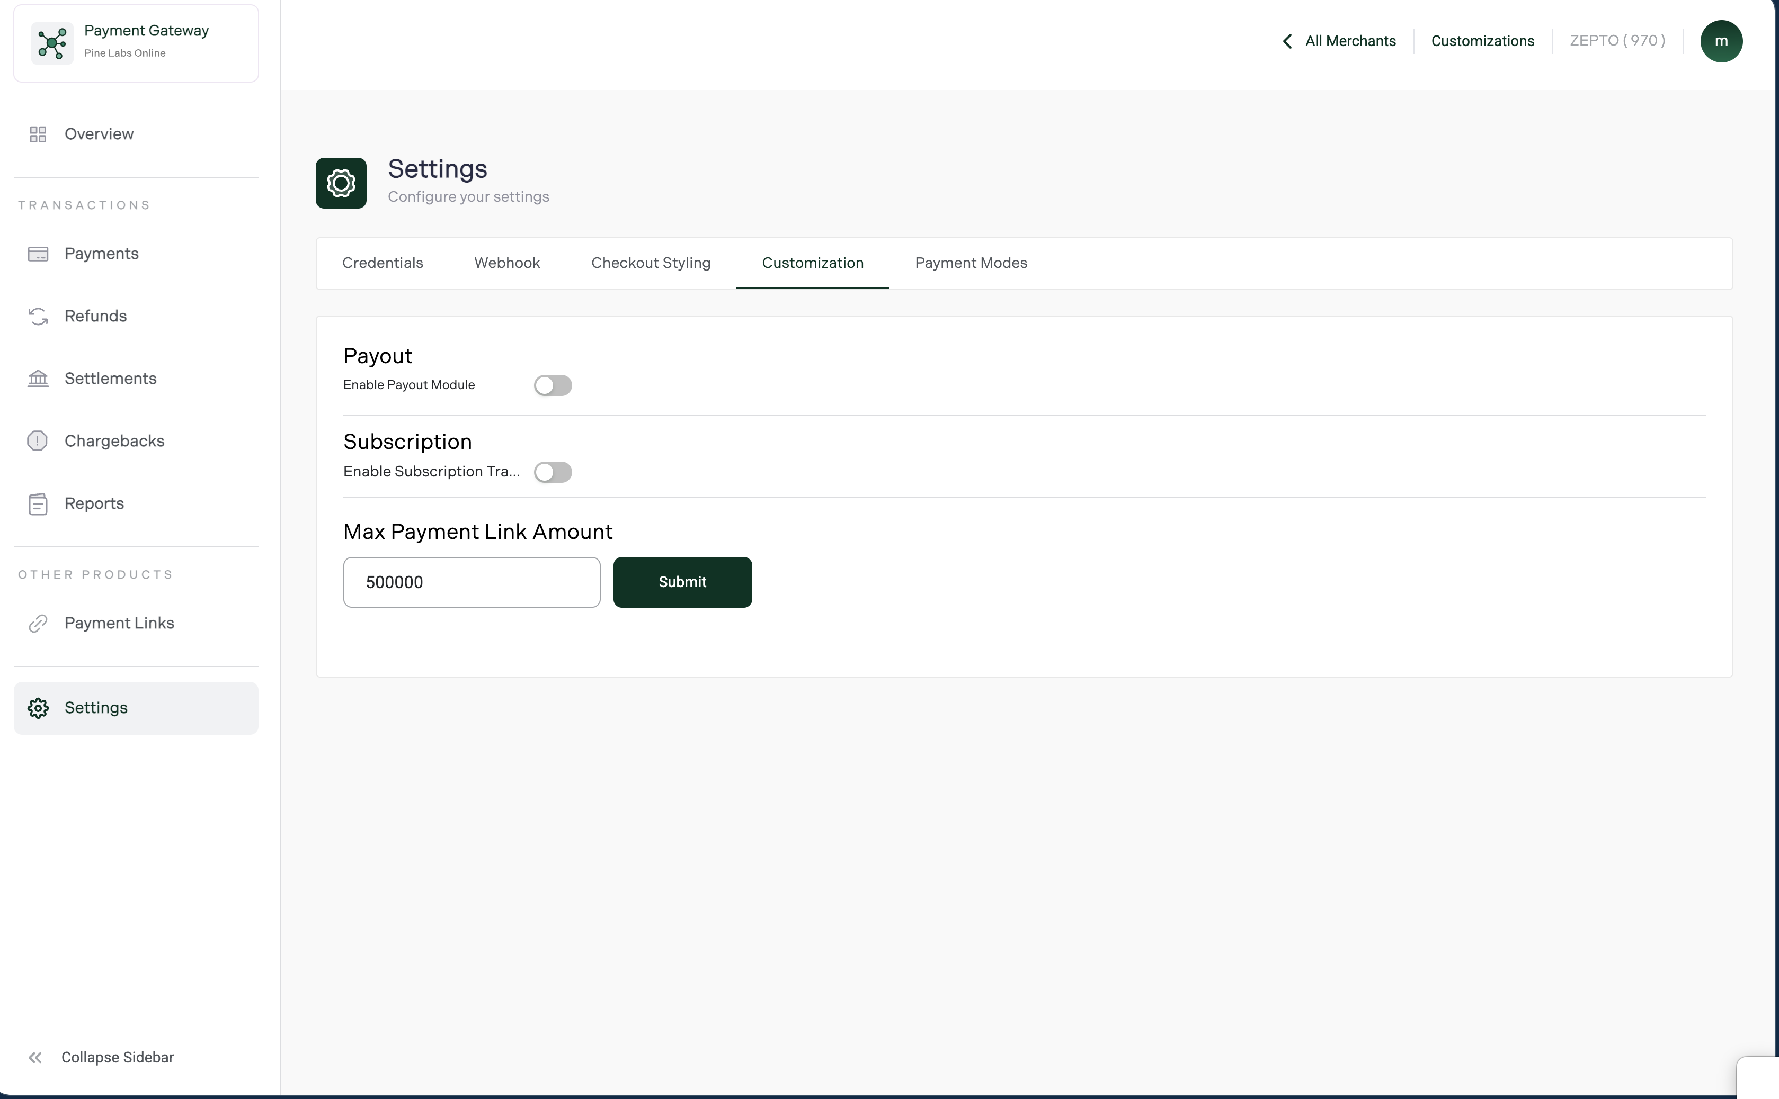Switch to the Credentials tab

pos(383,263)
